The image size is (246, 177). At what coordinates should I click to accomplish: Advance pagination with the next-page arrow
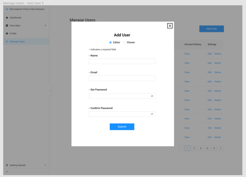(x=220, y=148)
